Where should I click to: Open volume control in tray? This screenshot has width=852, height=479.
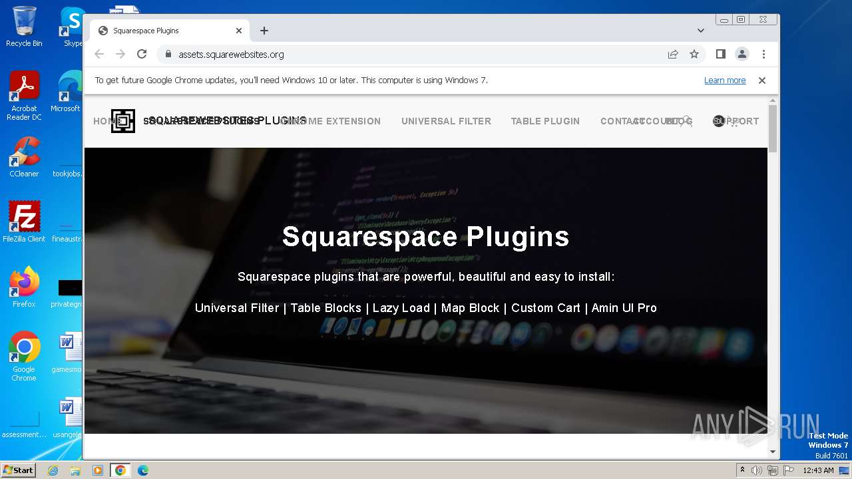click(x=757, y=470)
